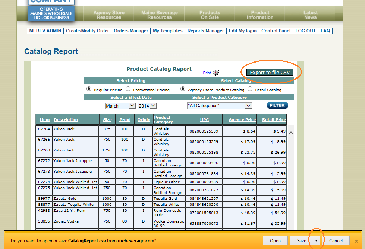Click the Print link
Image resolution: width=365 pixels, height=249 pixels.
[207, 73]
